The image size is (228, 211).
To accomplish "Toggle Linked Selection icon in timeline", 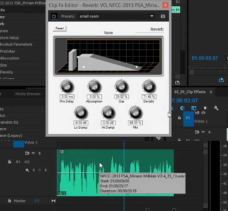I will coord(194,108).
